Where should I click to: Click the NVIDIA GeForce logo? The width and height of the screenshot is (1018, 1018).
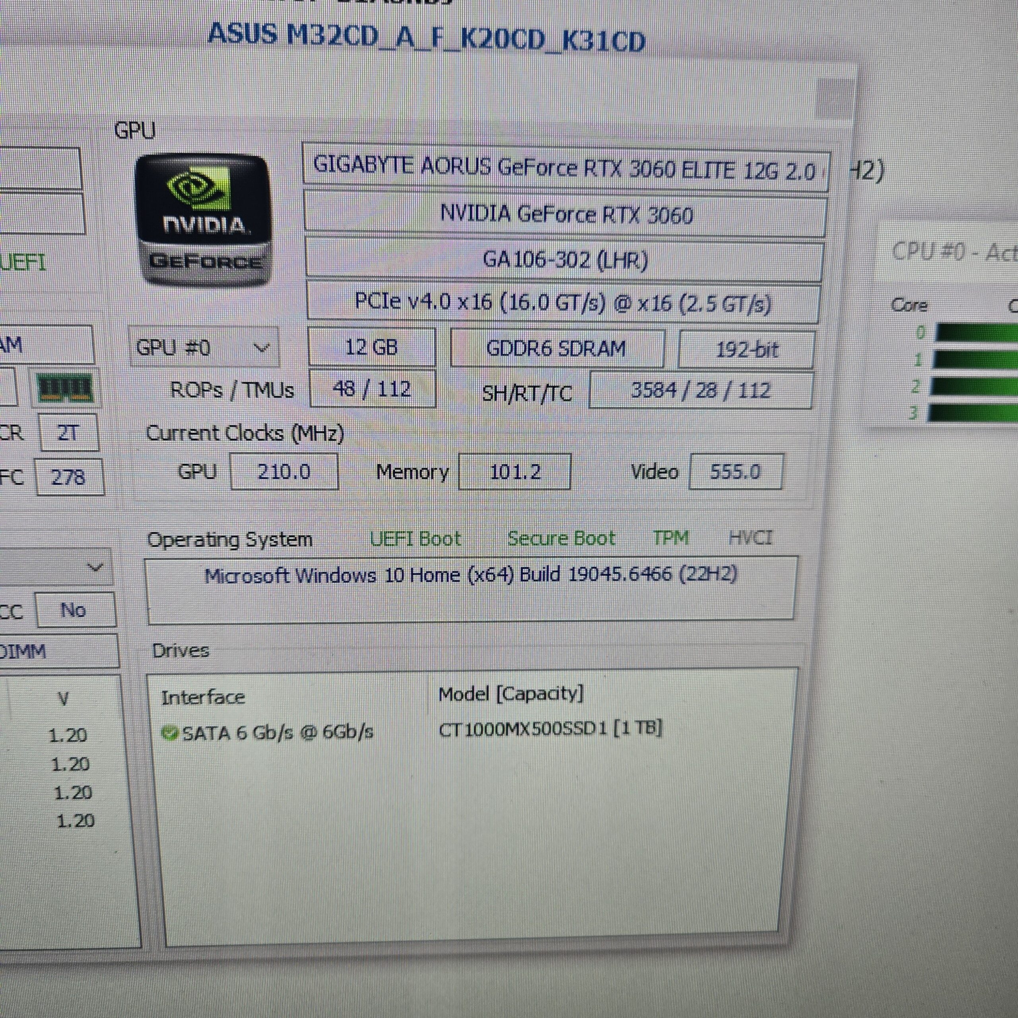tap(204, 220)
